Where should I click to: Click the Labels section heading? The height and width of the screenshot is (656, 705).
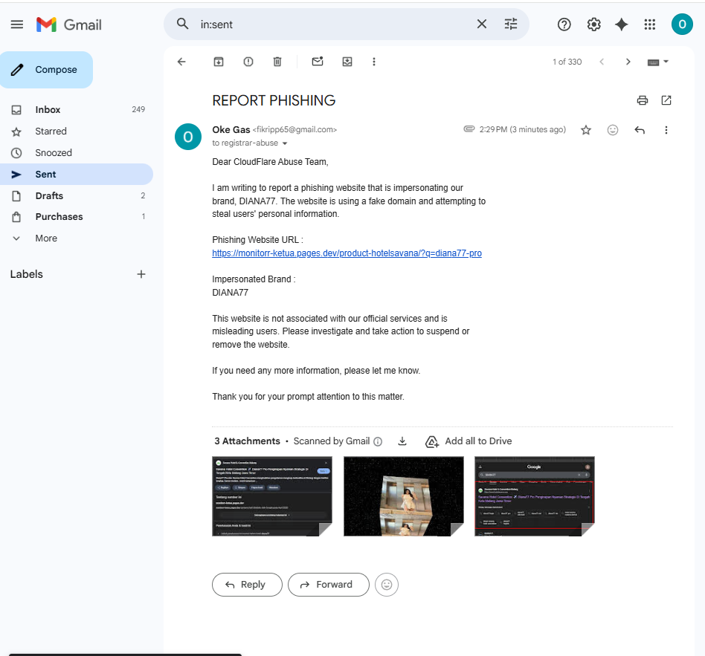[27, 274]
